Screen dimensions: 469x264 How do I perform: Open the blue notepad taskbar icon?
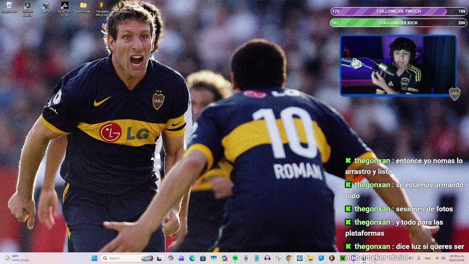click(256, 258)
